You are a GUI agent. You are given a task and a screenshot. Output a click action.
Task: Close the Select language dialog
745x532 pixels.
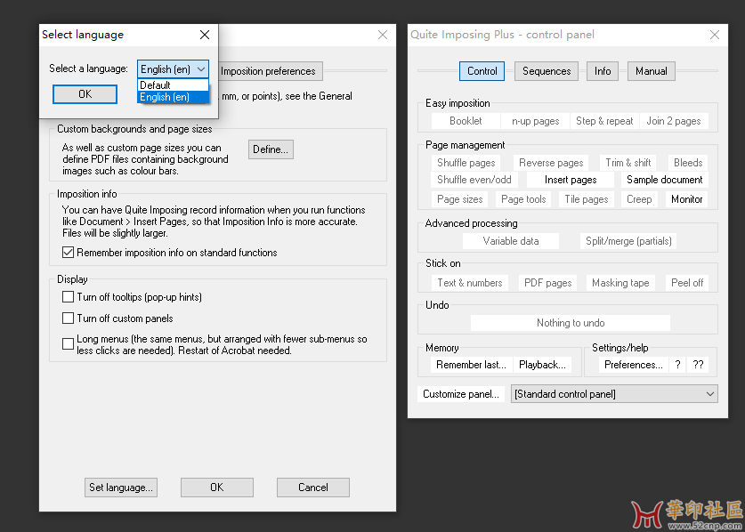pyautogui.click(x=205, y=35)
